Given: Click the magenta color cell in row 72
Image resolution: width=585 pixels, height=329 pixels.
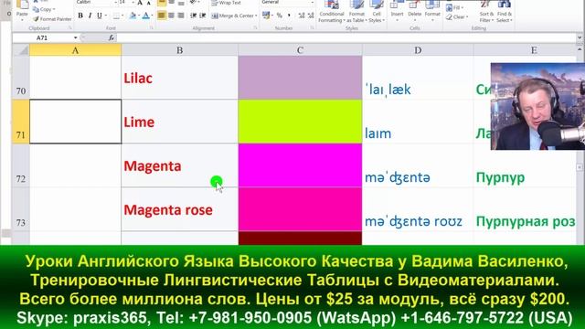Looking at the screenshot, I should 300,165.
